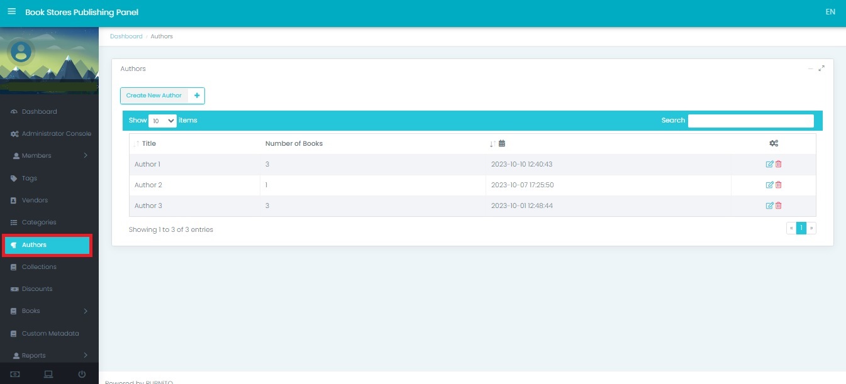Open Categories in the sidebar
This screenshot has height=384, width=846.
[x=39, y=222]
